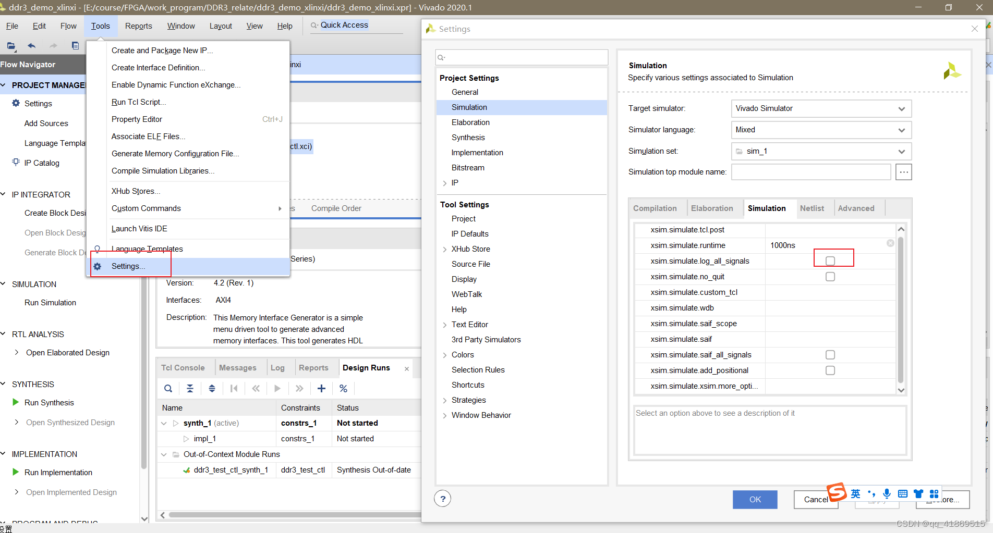Click the gear icon next to Settings menu entry
Viewport: 993px width, 533px height.
[98, 266]
